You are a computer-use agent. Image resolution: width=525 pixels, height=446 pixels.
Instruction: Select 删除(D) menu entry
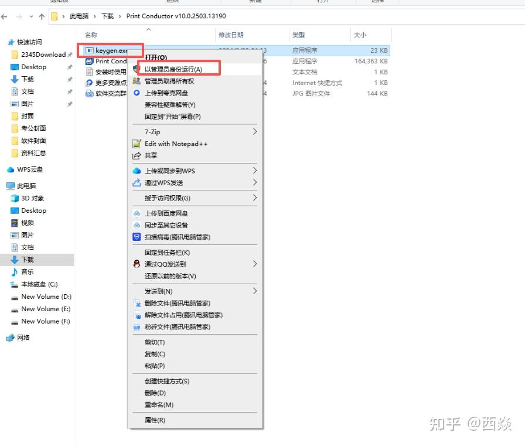tap(155, 393)
